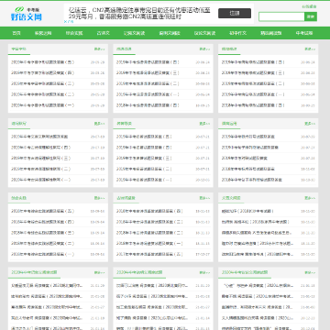This screenshot has width=330, height=330.
Task: Open the first 2020 exam article in the top-left panel
Action: point(43,62)
